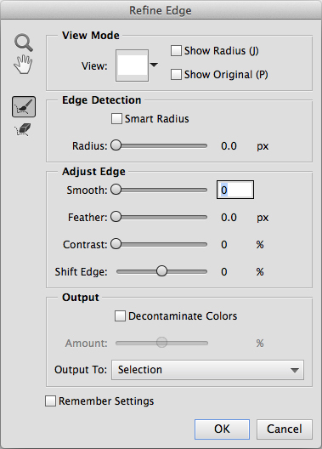Click the disabled Amount slider handle

click(x=161, y=342)
